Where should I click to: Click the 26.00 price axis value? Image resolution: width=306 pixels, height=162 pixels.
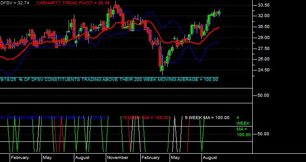[264, 59]
